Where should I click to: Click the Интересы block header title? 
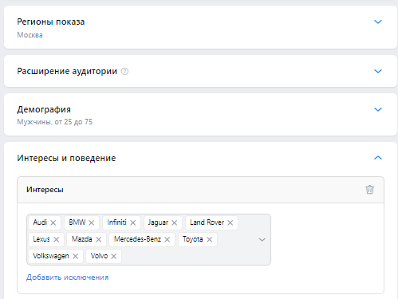[45, 190]
